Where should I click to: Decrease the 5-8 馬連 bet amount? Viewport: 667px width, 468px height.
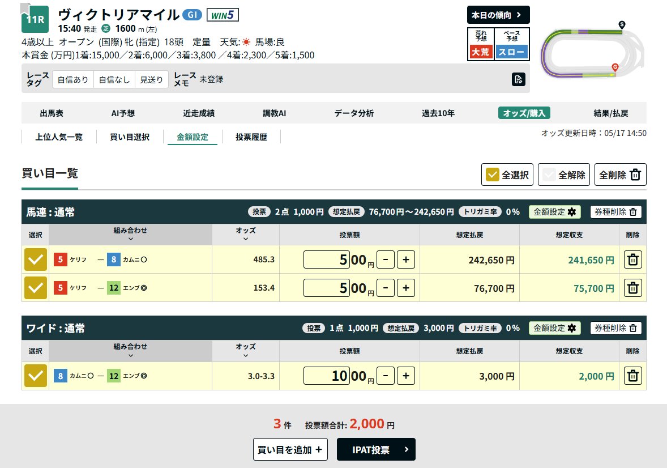coord(386,259)
